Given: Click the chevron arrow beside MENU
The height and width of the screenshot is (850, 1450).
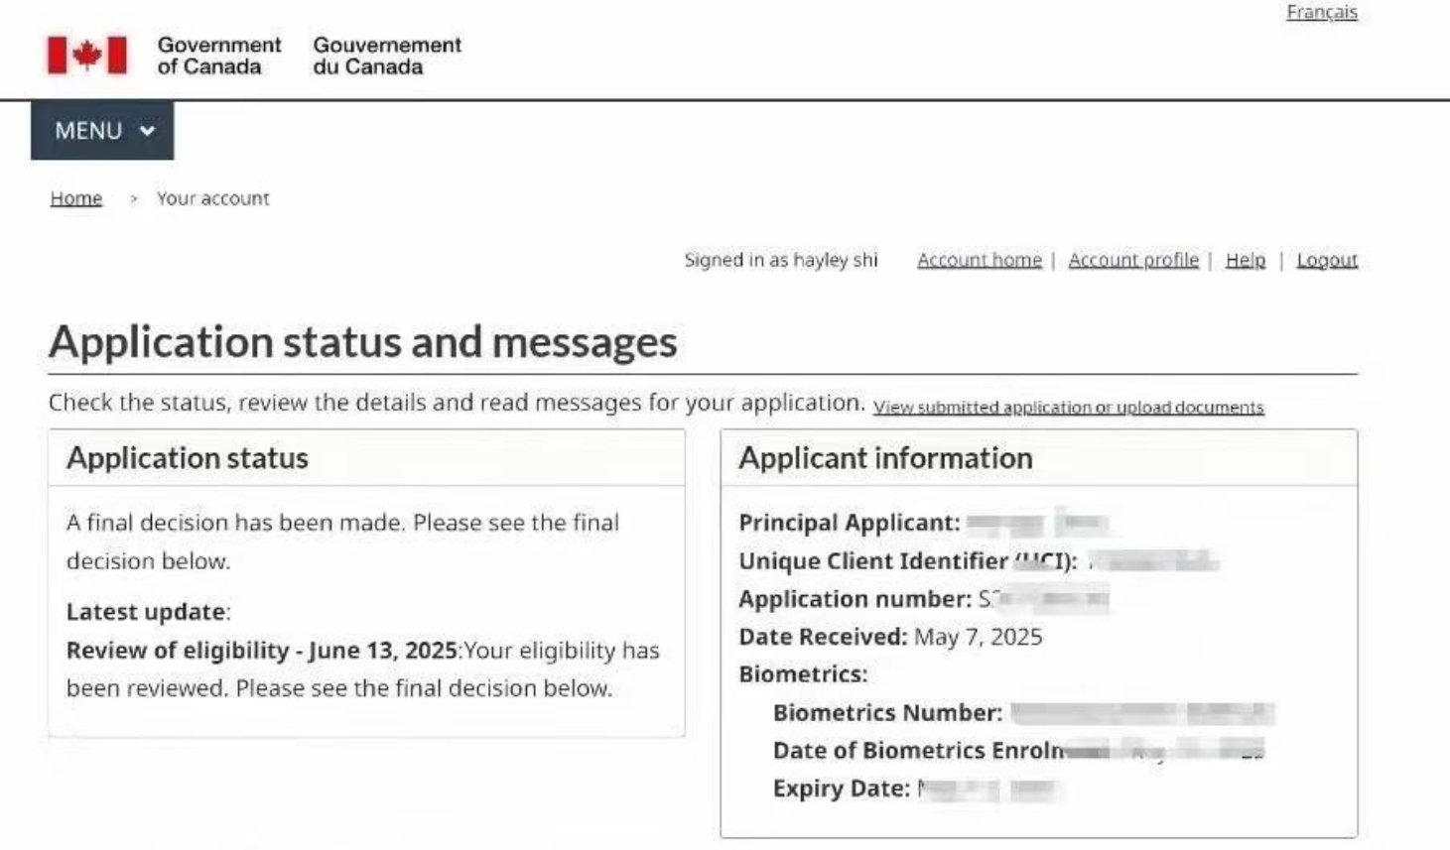Looking at the screenshot, I should [147, 131].
